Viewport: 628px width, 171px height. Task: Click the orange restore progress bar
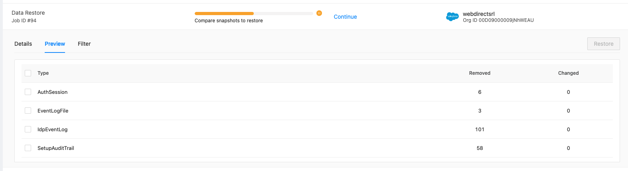coord(254,14)
